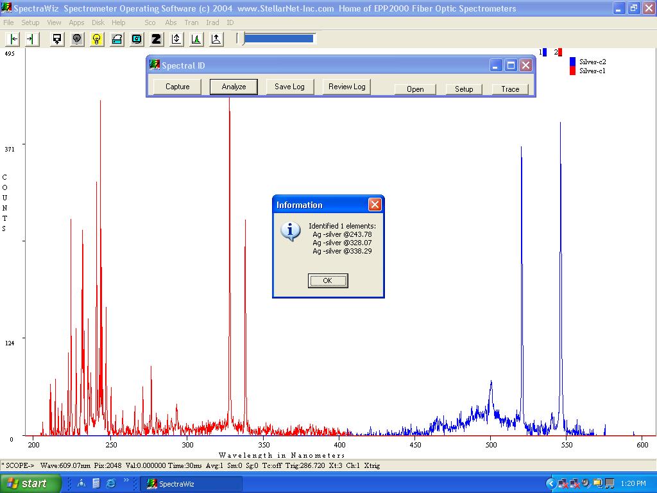The height and width of the screenshot is (493, 657).
Task: Click the blue info icon in dialog
Action: [x=291, y=231]
